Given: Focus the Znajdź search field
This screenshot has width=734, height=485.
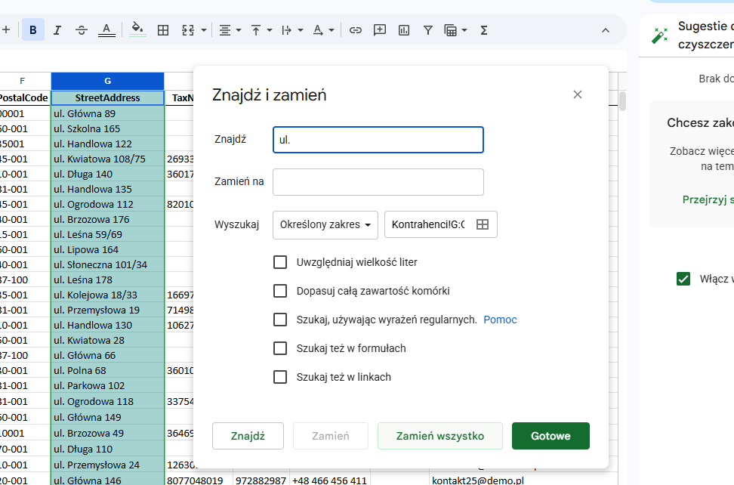Looking at the screenshot, I should 378,140.
